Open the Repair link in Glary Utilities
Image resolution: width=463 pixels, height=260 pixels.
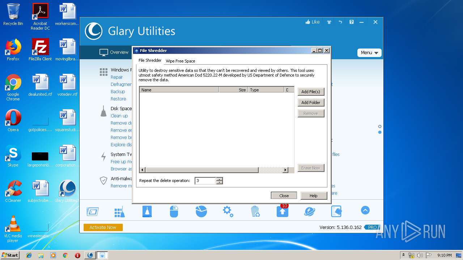pos(116,77)
